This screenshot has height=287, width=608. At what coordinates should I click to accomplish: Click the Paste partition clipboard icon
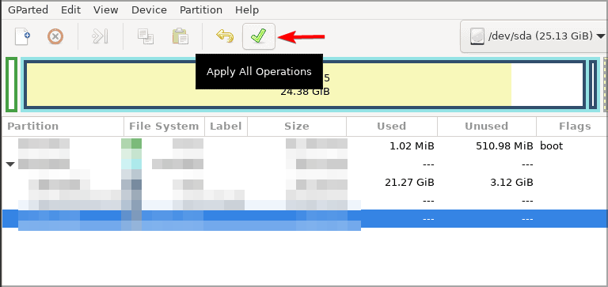pyautogui.click(x=180, y=37)
